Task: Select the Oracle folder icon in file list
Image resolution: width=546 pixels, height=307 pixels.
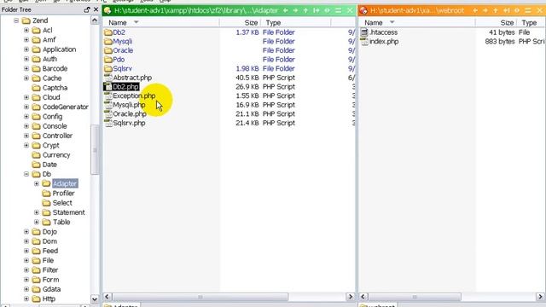Action: [x=108, y=50]
